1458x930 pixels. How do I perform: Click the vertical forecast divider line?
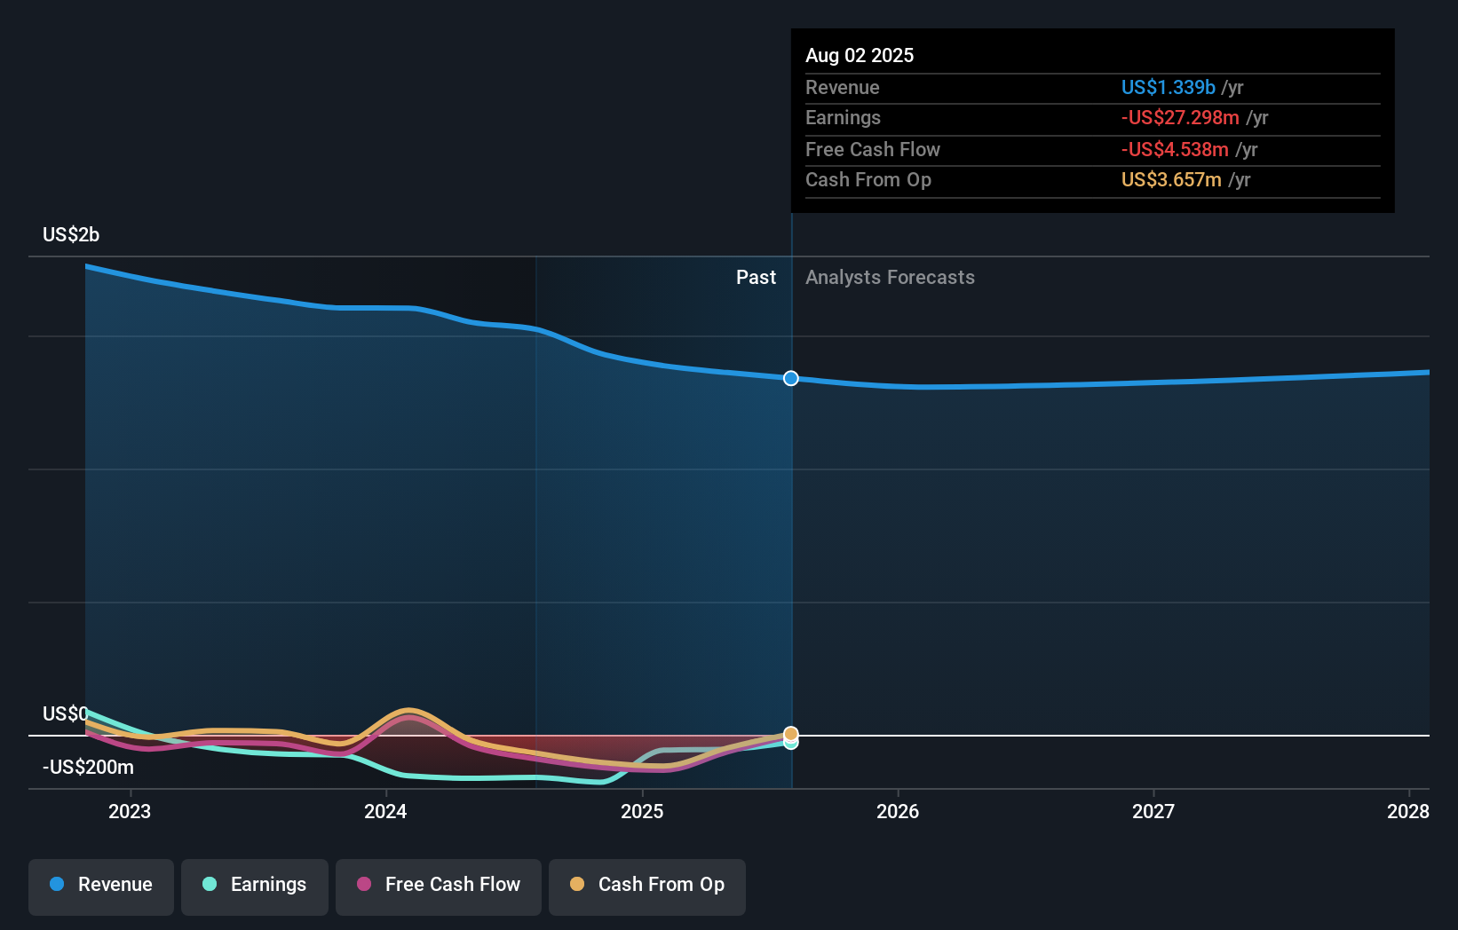click(x=790, y=532)
